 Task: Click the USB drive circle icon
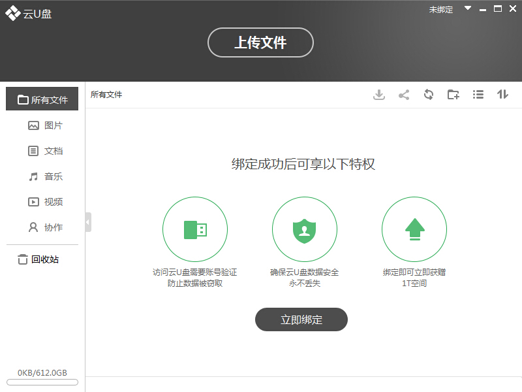tap(195, 229)
